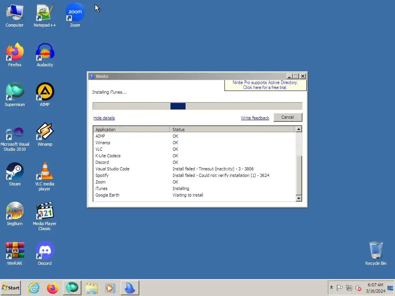Click the details list scroll up arrow
Screen dimensions: 395x296
[x=299, y=129]
